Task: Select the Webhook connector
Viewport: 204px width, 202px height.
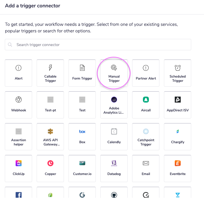Action: (18, 105)
